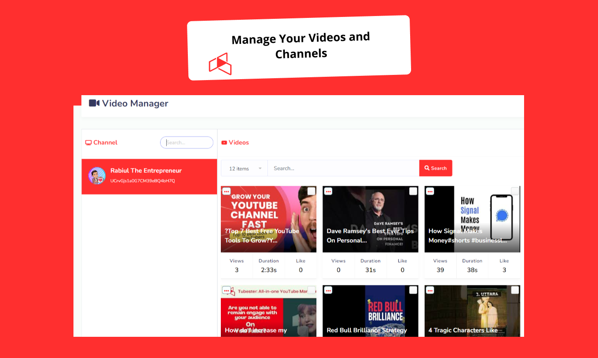598x358 pixels.
Task: Open Top 7 Best Free YouTube Tools thumbnail
Action: point(268,219)
